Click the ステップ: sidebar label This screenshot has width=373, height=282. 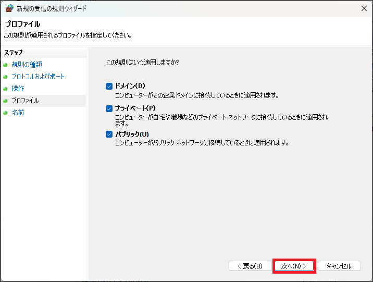click(14, 53)
